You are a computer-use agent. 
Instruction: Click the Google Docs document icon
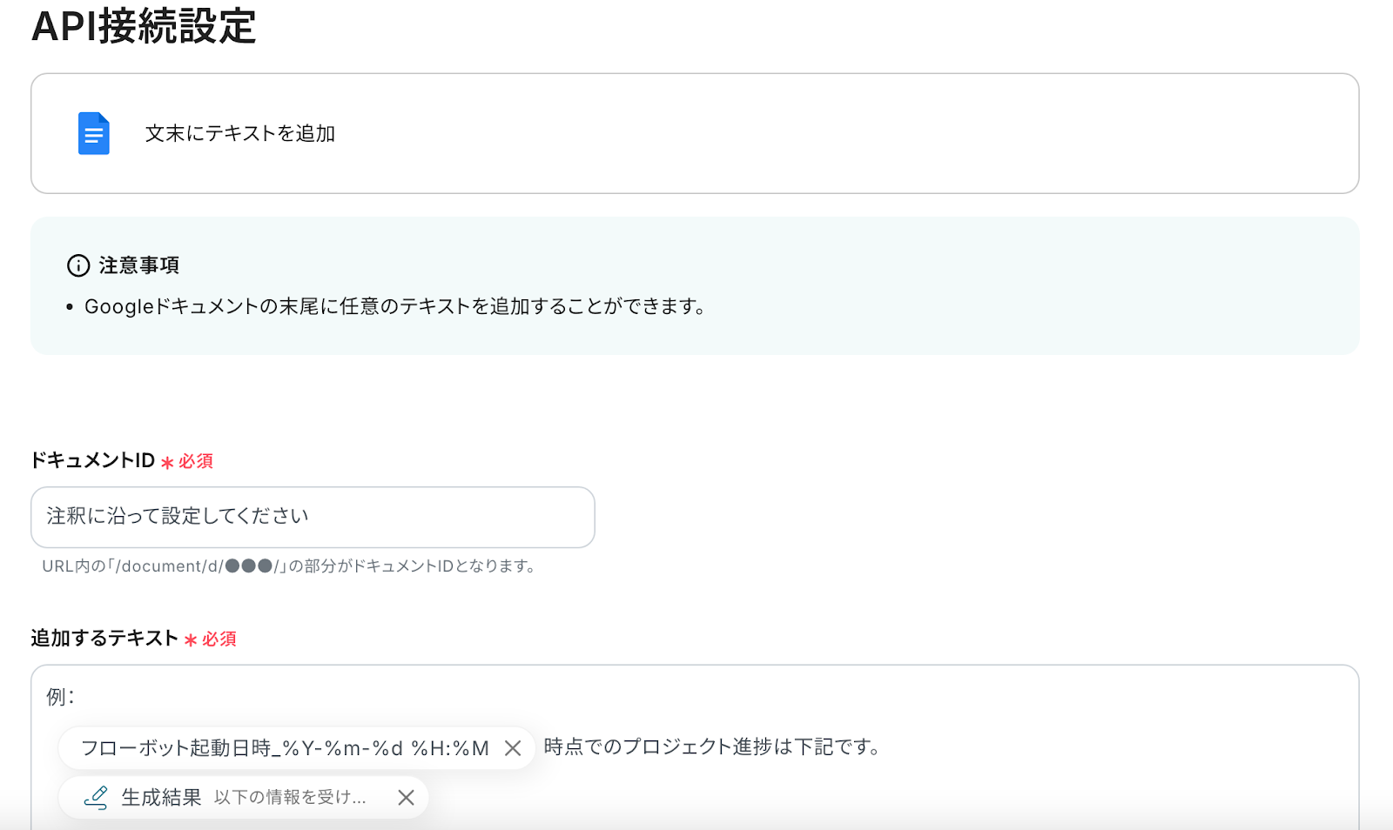94,133
